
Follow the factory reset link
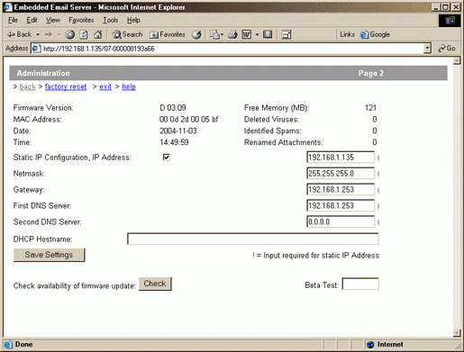click(66, 86)
